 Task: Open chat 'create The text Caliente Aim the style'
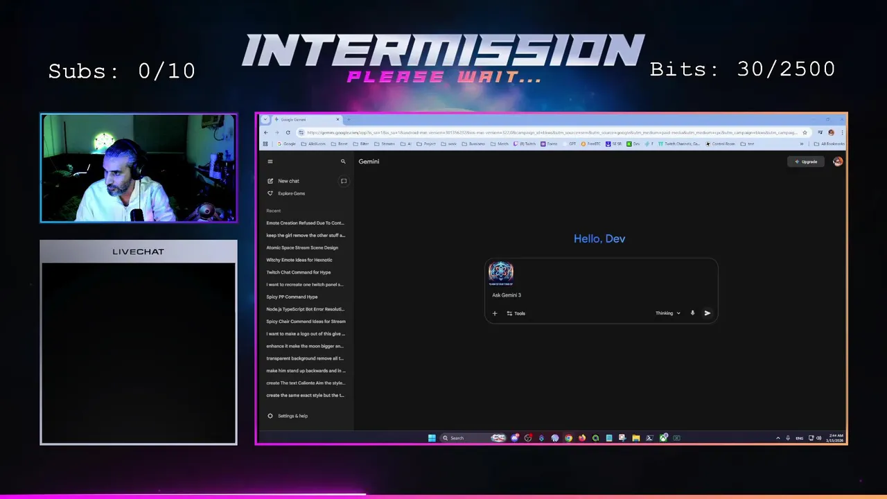click(x=306, y=383)
